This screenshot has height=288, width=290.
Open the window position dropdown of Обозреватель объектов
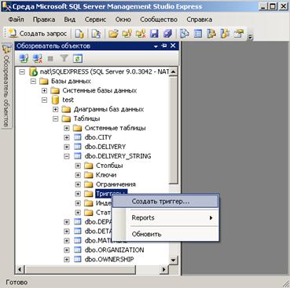(x=156, y=46)
